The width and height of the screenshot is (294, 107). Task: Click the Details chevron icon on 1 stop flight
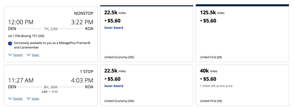pyautogui.click(x=10, y=98)
